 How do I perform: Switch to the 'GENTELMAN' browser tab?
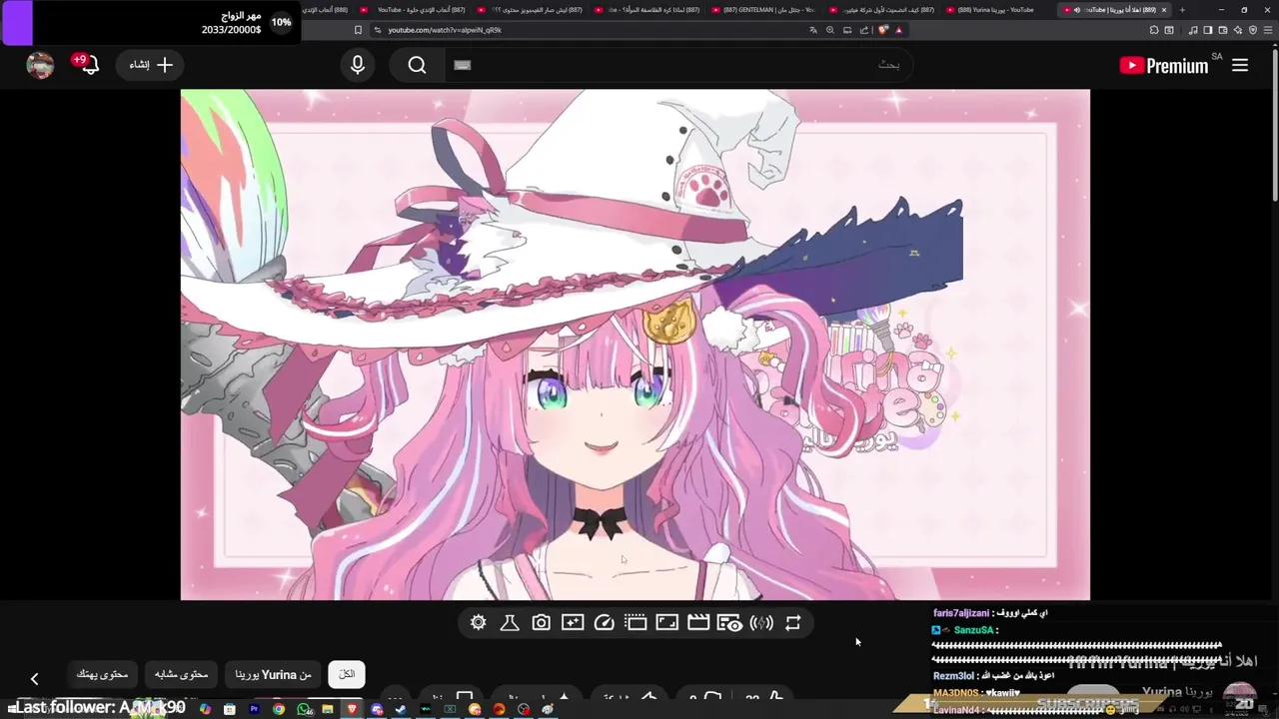point(763,10)
